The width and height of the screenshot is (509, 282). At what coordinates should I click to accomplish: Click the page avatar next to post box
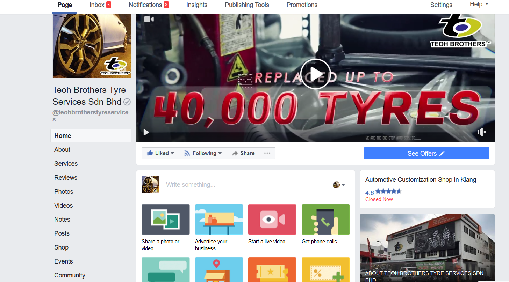point(150,185)
